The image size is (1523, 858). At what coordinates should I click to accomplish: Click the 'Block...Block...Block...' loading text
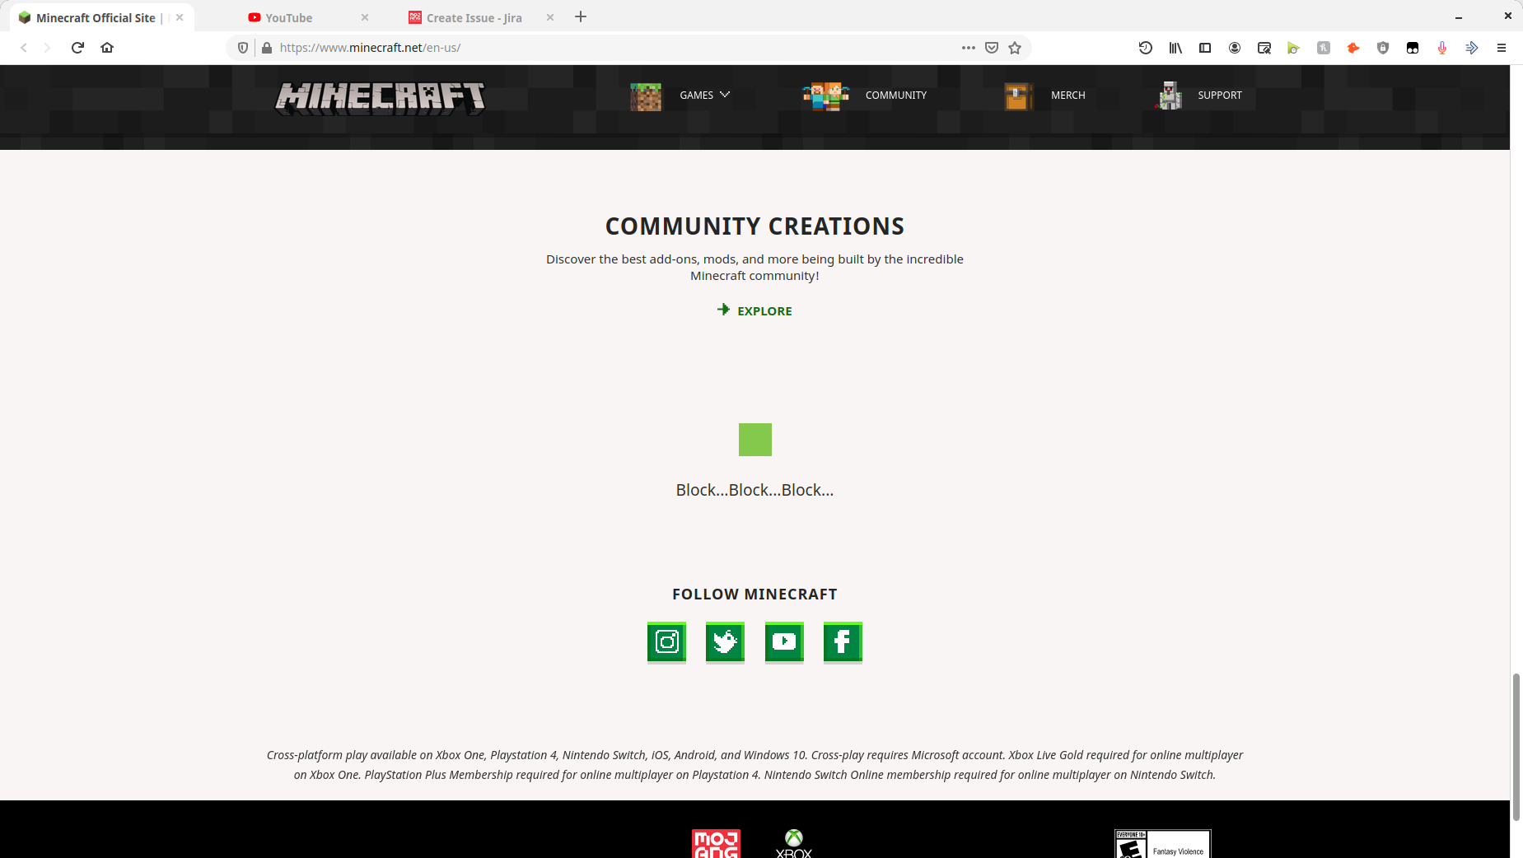[x=754, y=490]
